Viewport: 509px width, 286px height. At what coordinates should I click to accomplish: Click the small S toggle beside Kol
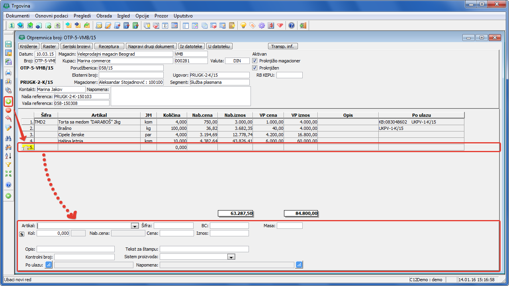[x=22, y=234]
